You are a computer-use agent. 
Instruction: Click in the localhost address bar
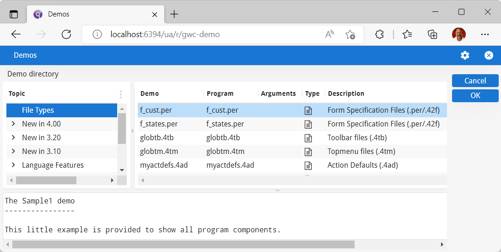click(206, 34)
